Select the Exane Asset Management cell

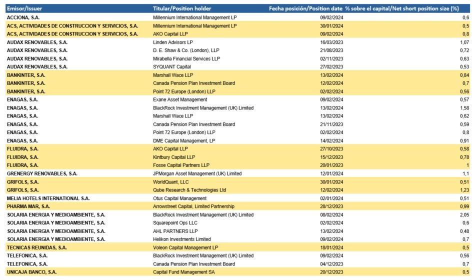180,99
